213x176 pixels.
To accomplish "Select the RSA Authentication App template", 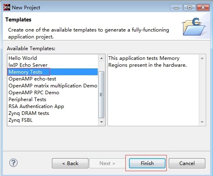I will click(x=53, y=106).
